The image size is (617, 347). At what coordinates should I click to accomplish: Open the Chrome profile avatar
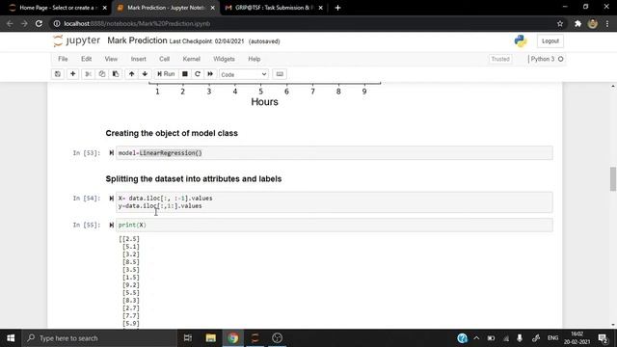coord(592,23)
